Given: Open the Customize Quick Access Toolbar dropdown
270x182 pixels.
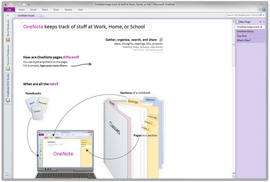Looking at the screenshot, I should click(29, 4).
